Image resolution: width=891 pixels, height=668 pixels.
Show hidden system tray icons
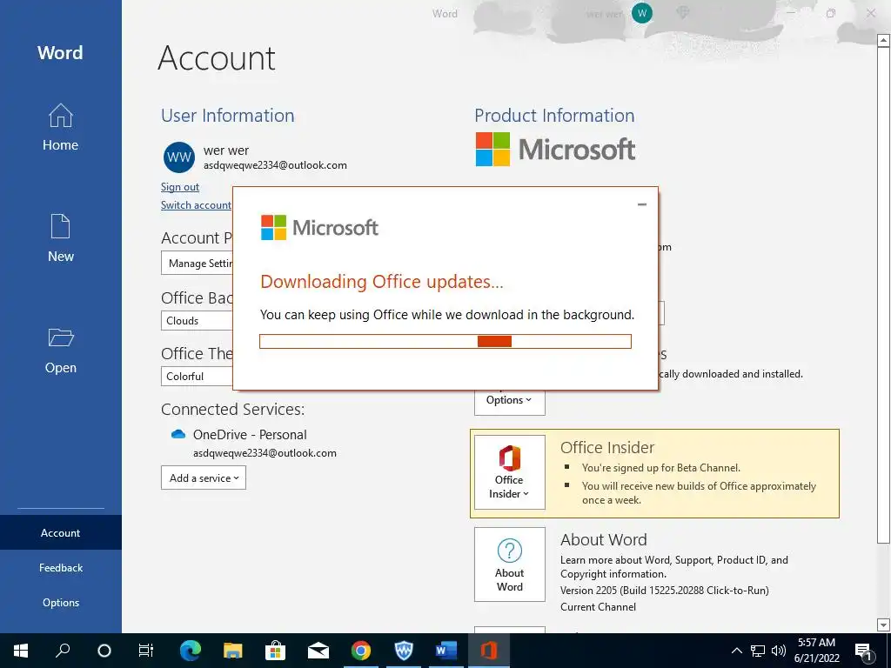point(736,651)
